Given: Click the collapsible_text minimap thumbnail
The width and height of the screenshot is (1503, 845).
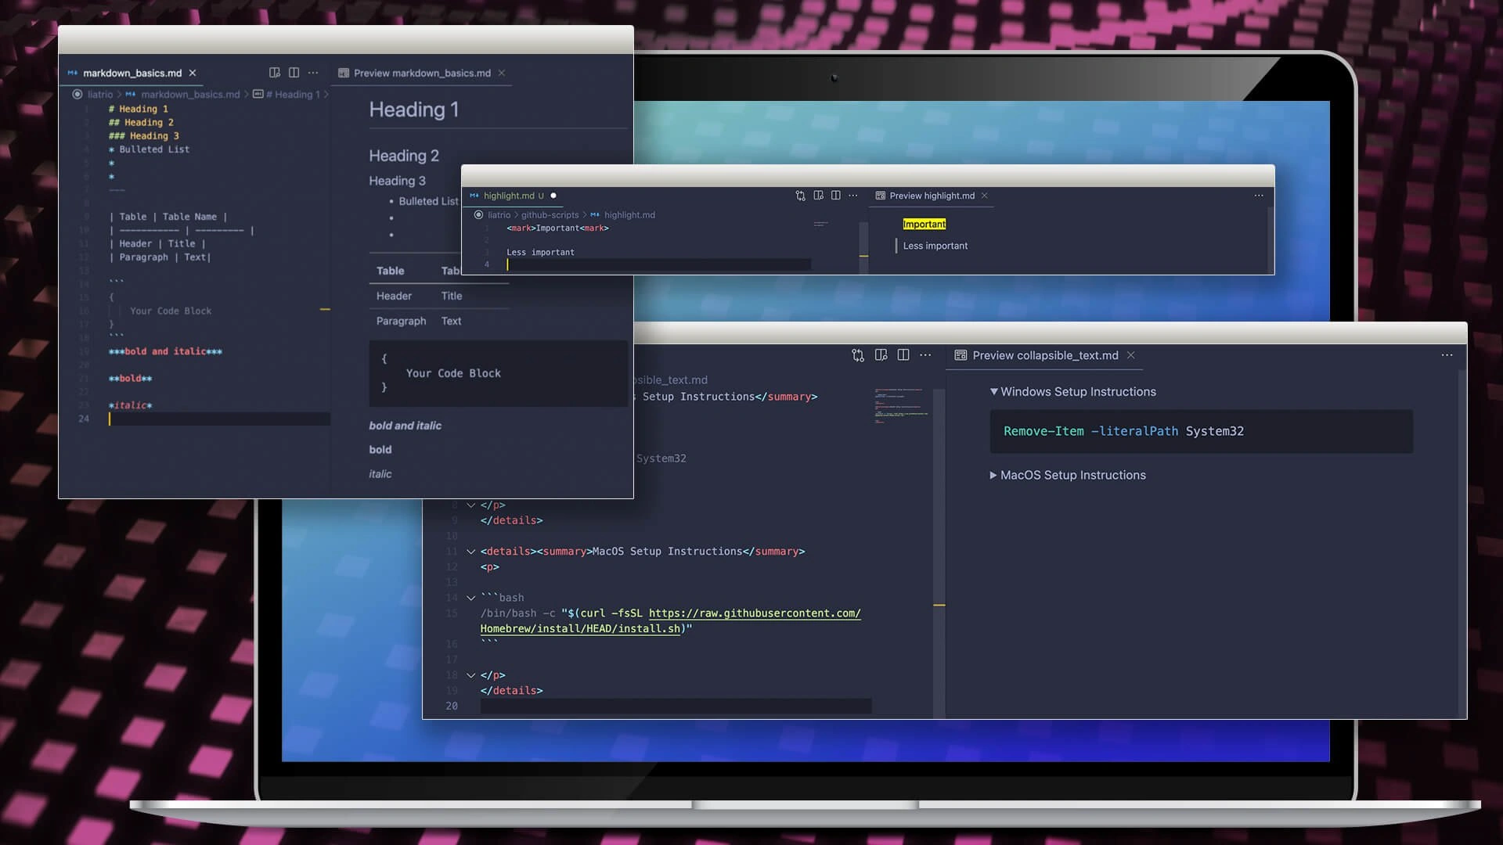Looking at the screenshot, I should click(900, 405).
